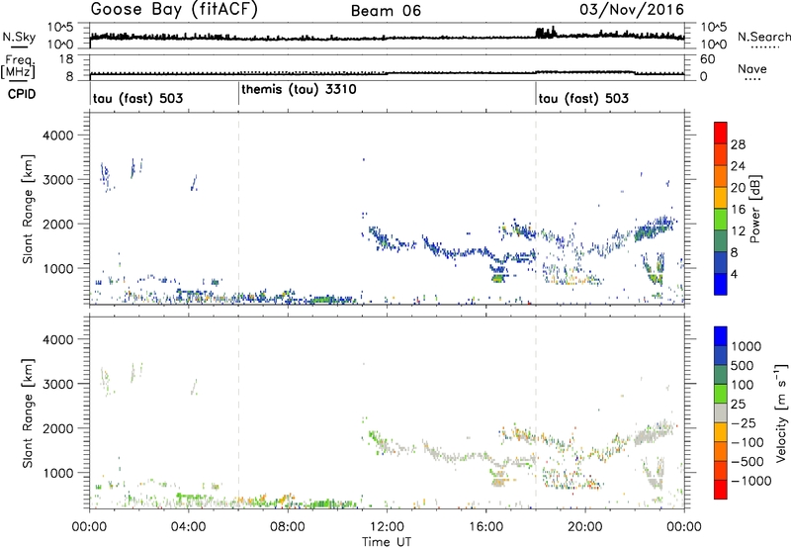Click the '2000' tick of the velocity panel

[x=57, y=428]
